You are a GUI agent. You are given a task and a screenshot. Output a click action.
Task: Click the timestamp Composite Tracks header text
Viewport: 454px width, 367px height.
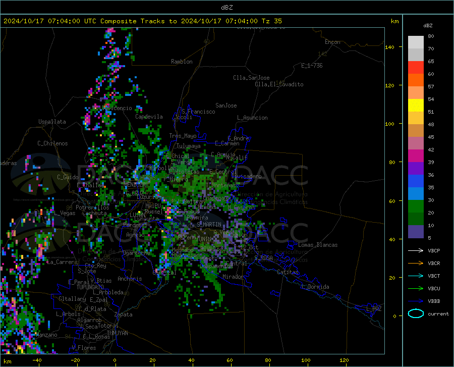click(x=142, y=21)
